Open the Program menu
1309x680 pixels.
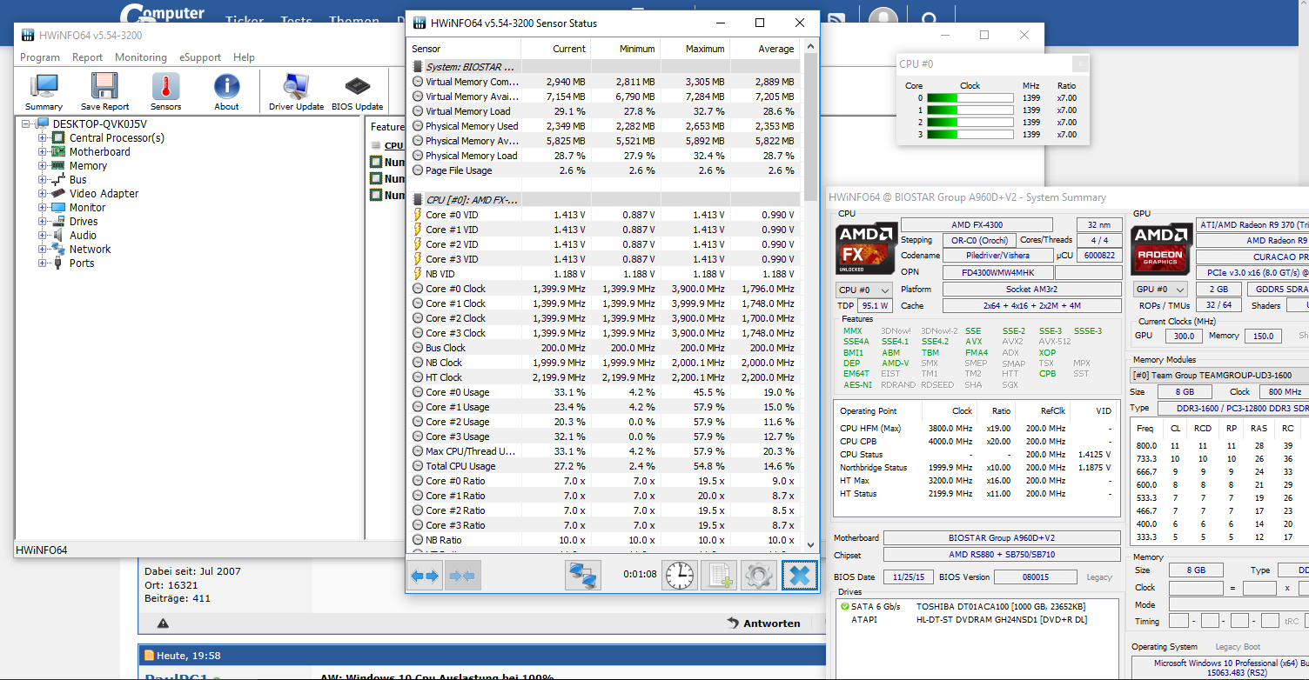(x=40, y=57)
